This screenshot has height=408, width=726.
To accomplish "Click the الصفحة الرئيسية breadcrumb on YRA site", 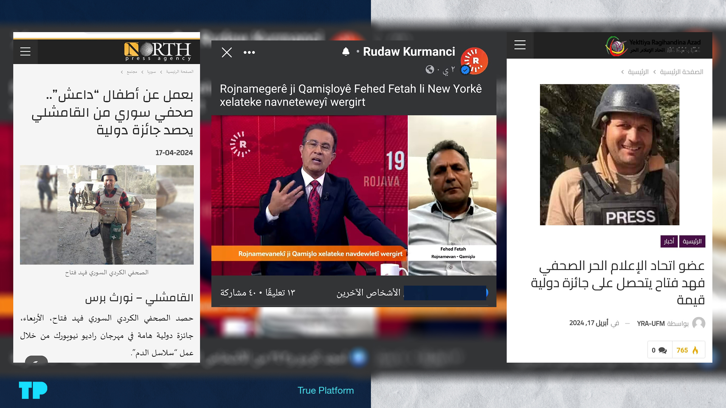I will click(x=681, y=72).
